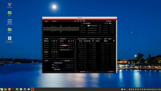Select process row with Pid 1747
This screenshot has height=91, width=161.
[x=96, y=63]
